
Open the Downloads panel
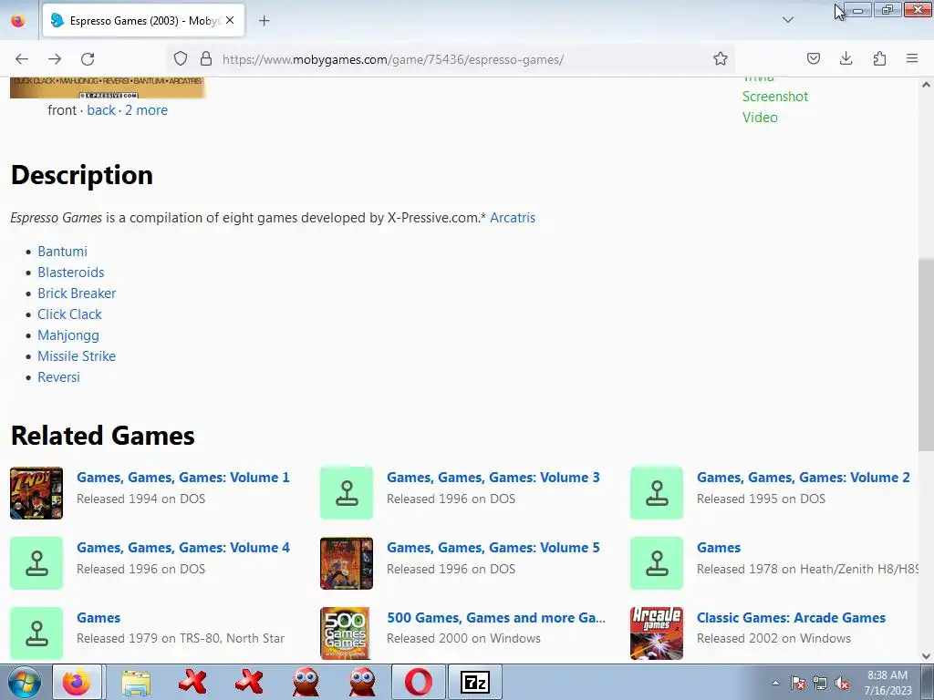[846, 58]
